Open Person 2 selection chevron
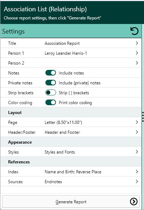144x210 pixels. [x=137, y=63]
